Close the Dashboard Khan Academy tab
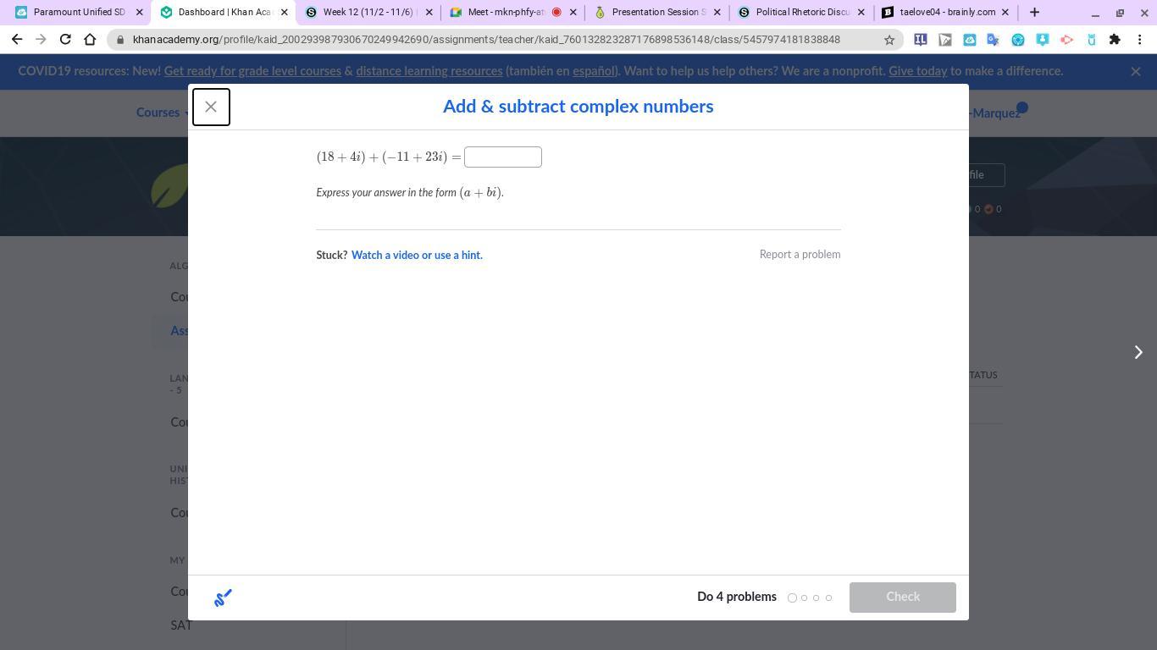The height and width of the screenshot is (650, 1157). 284,13
